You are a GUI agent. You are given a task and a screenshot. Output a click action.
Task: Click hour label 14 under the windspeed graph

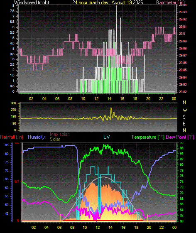coord(109,99)
